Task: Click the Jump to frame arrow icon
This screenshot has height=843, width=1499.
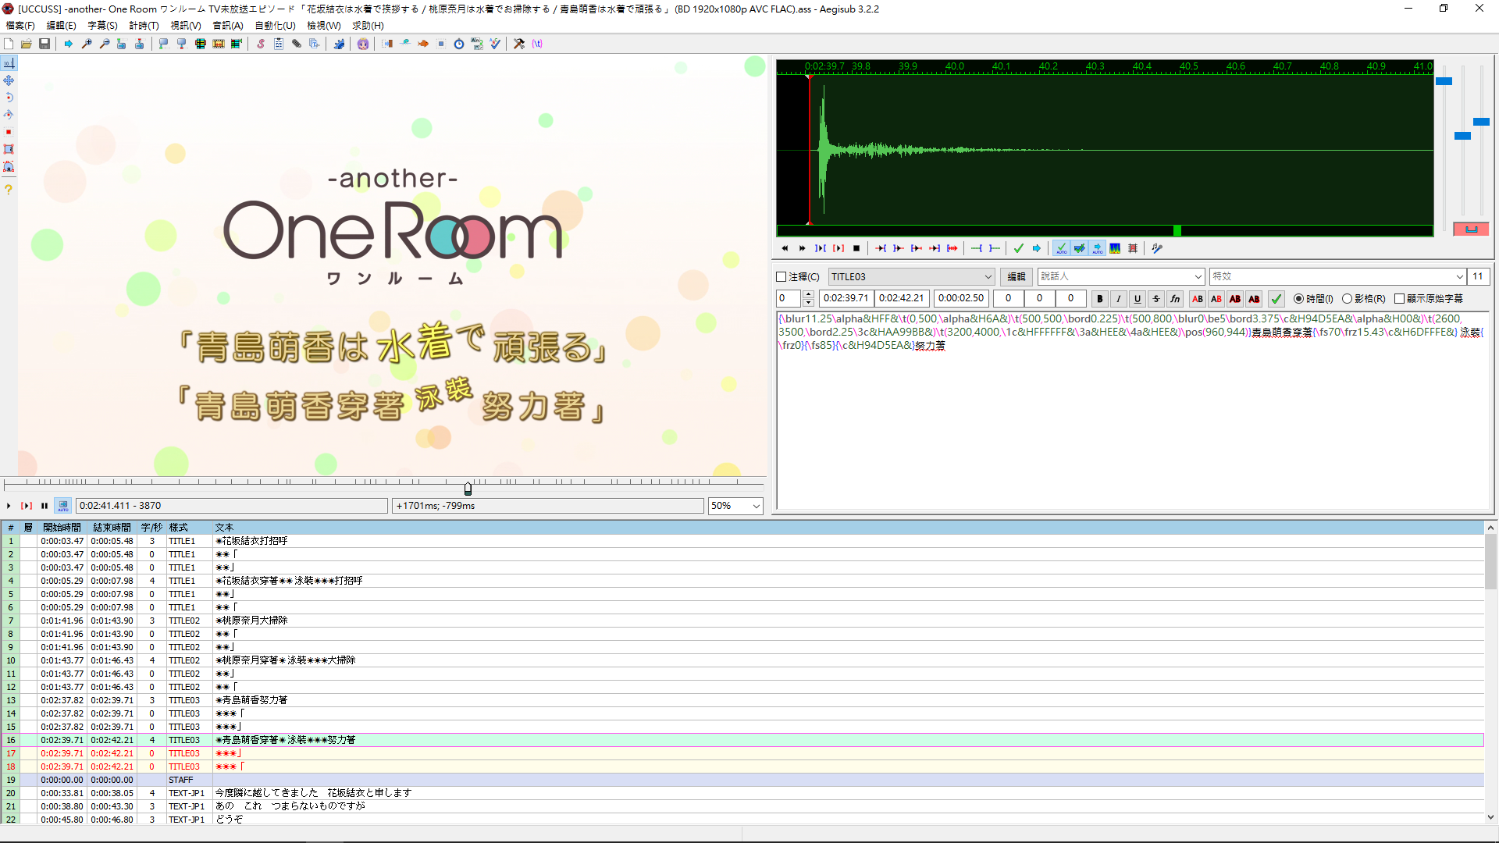Action: 69,44
